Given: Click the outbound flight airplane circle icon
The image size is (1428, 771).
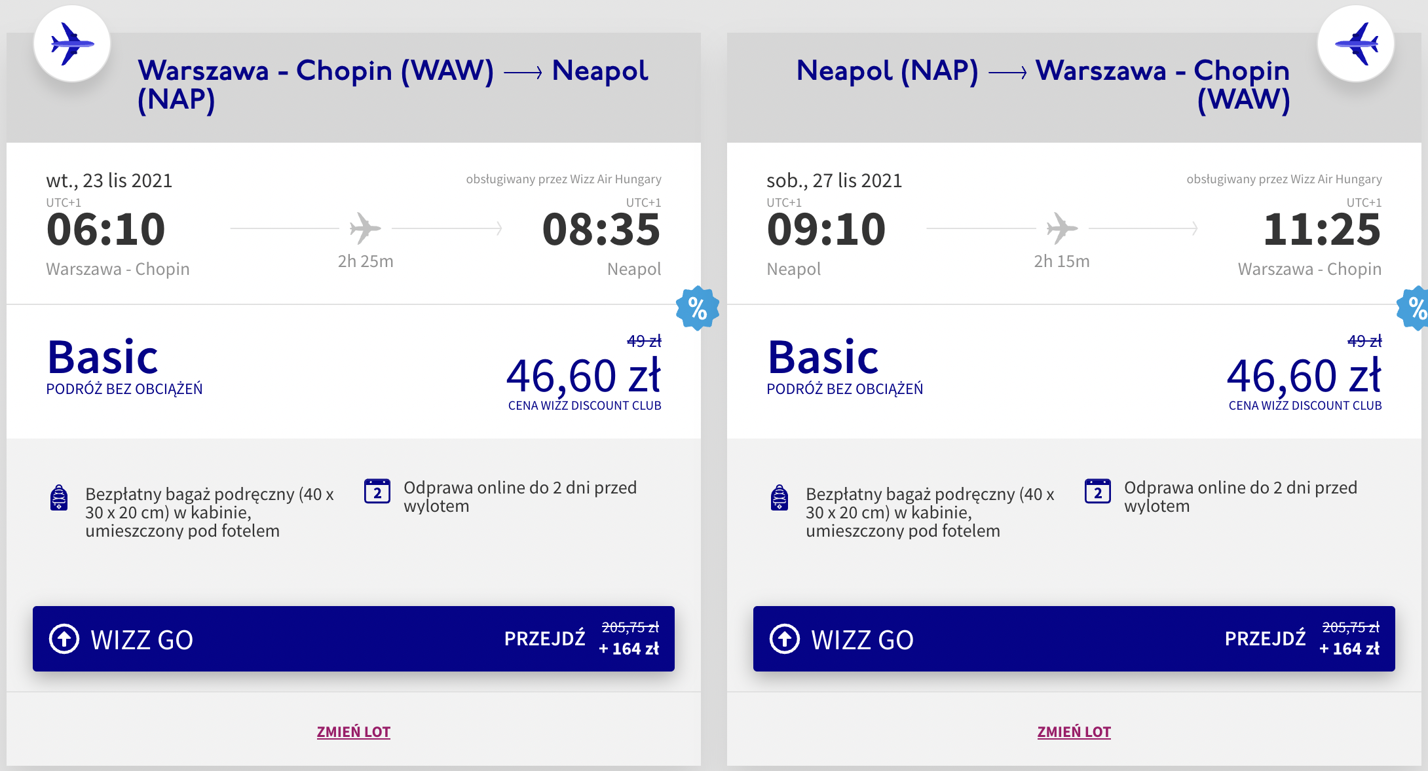Looking at the screenshot, I should point(72,44).
